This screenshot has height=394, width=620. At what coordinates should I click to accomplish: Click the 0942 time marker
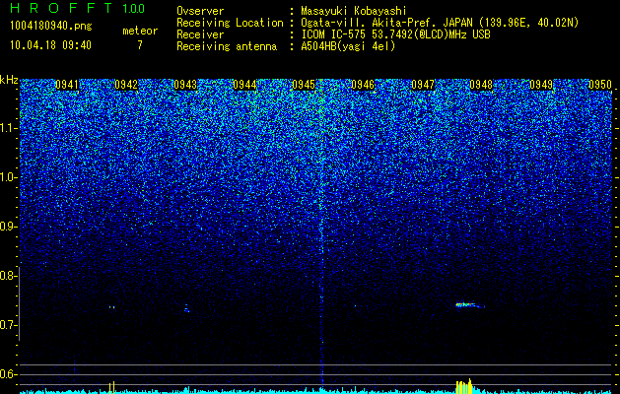pyautogui.click(x=126, y=85)
